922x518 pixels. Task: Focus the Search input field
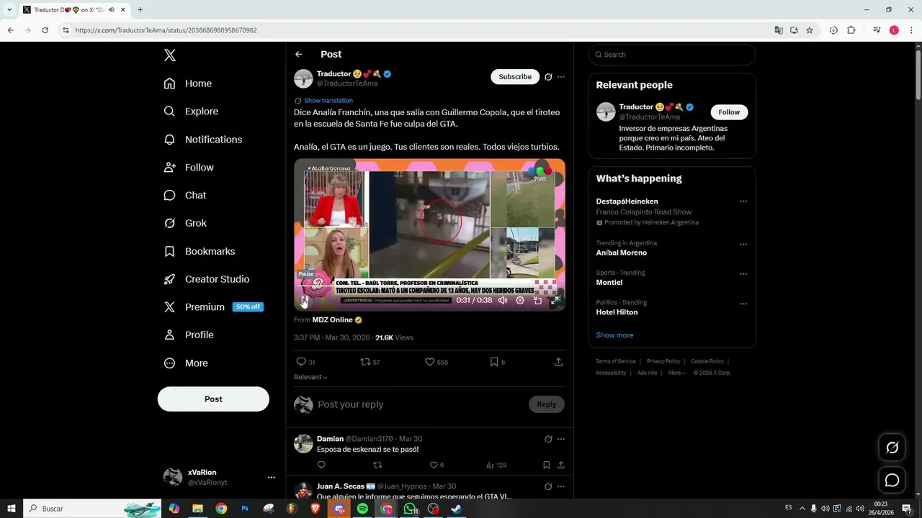[672, 55]
